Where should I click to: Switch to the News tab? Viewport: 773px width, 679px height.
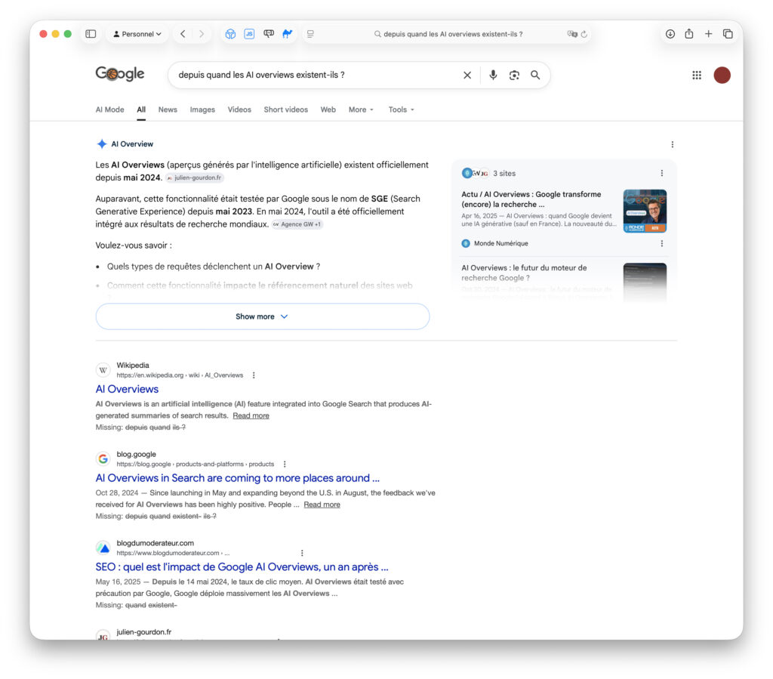pos(168,110)
